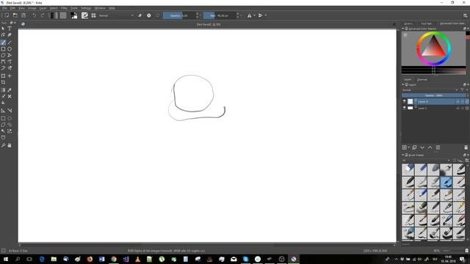Open the Layer menu
The width and height of the screenshot is (470, 264).
43,8
